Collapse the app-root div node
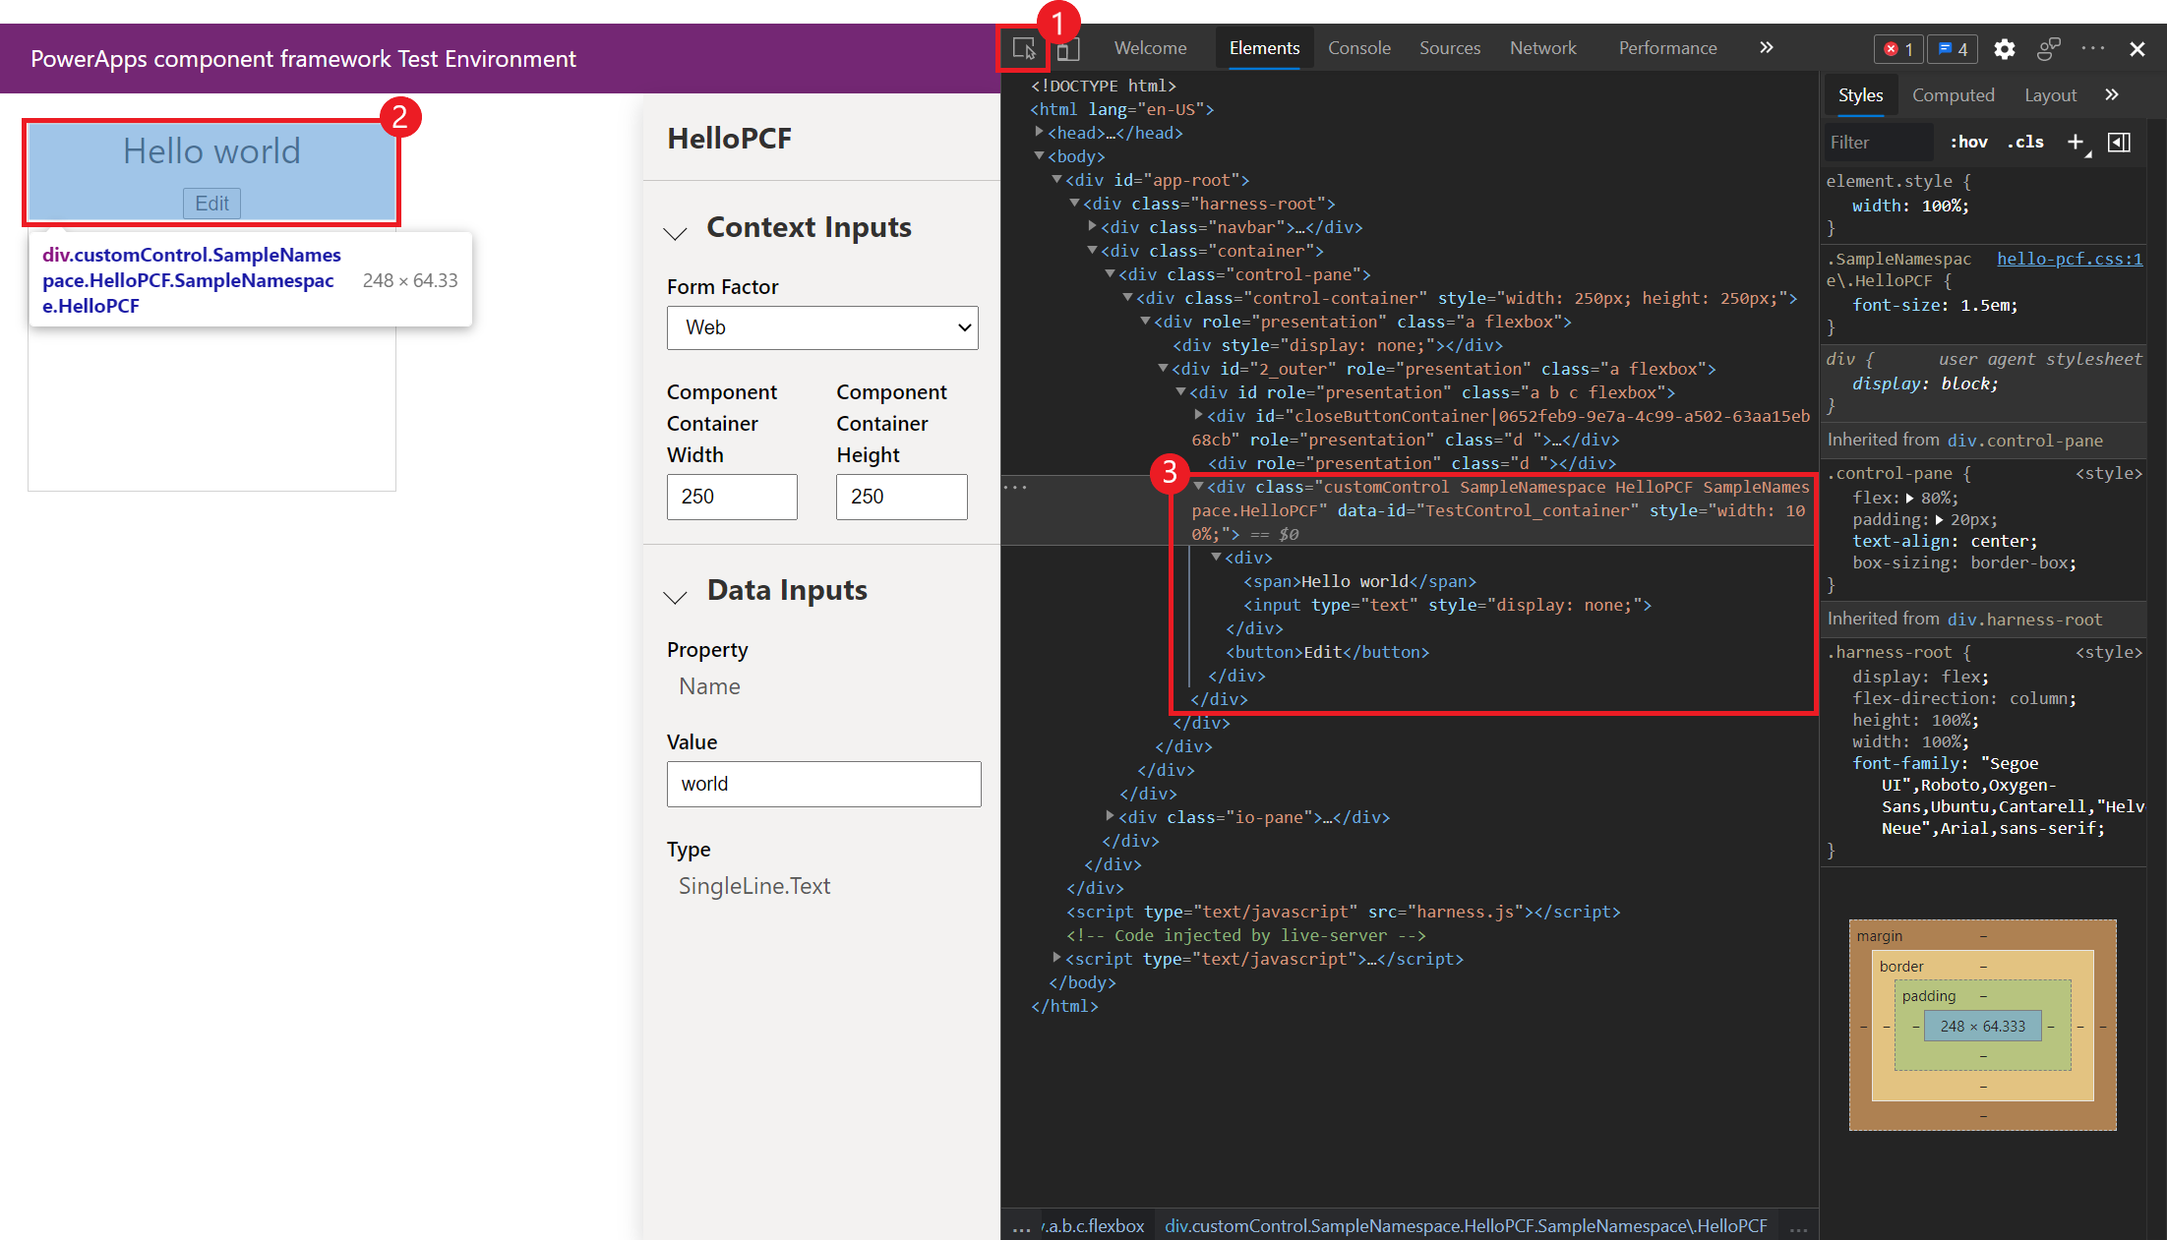The image size is (2167, 1240). click(x=1056, y=179)
